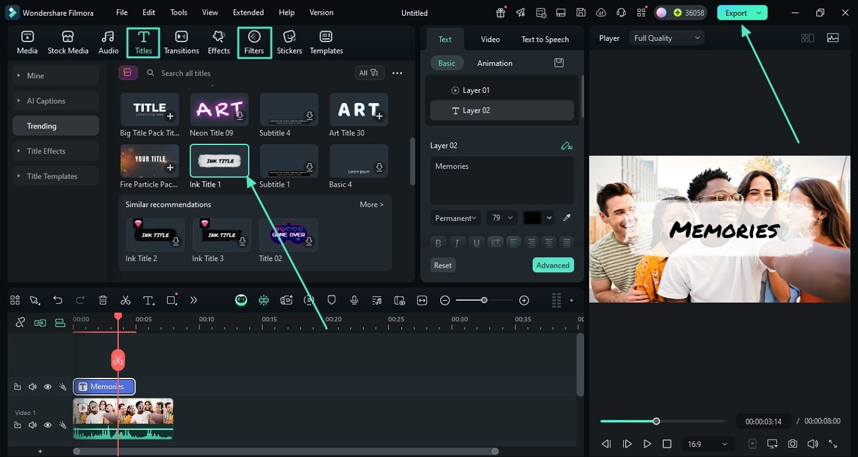Open the font size 79 dropdown
This screenshot has width=858, height=457.
502,218
